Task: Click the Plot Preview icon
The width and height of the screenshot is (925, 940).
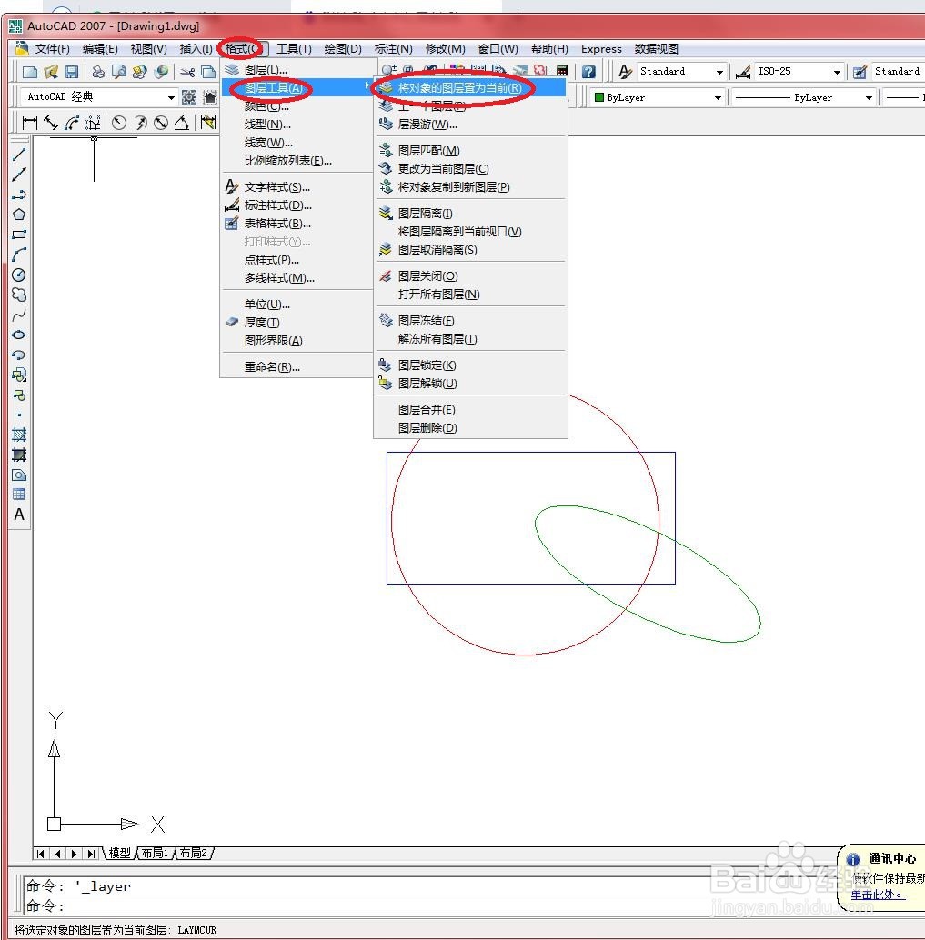Action: [x=119, y=72]
